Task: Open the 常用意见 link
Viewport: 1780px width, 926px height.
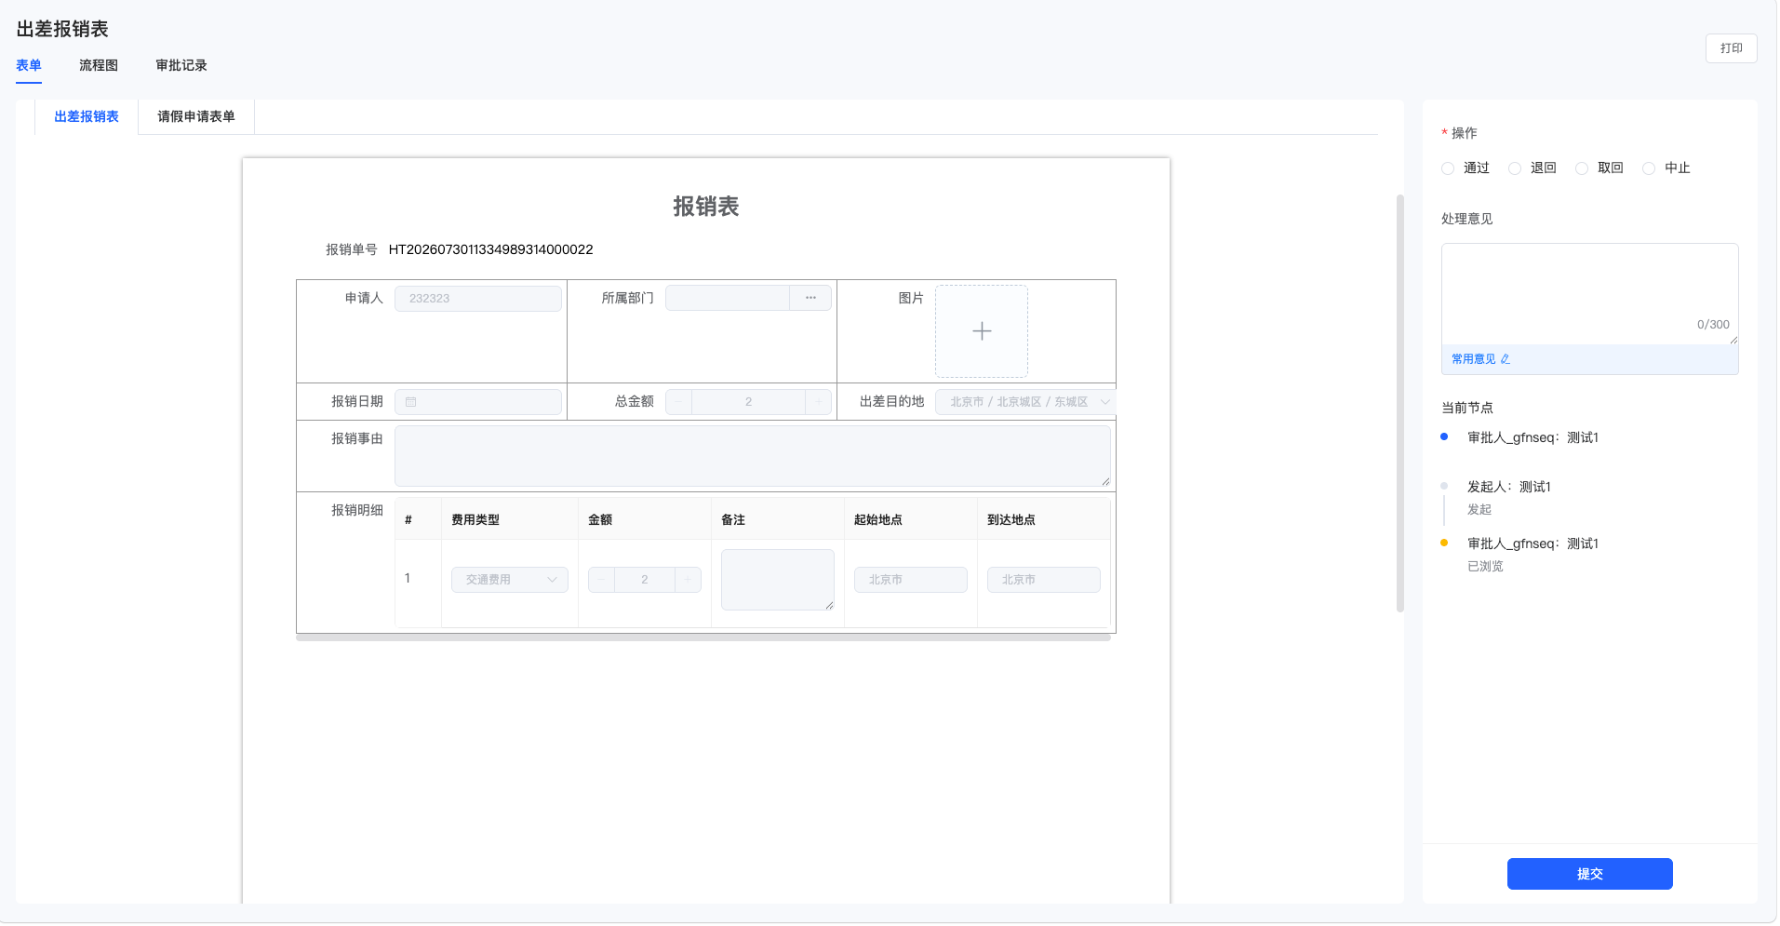Action: [x=1474, y=359]
